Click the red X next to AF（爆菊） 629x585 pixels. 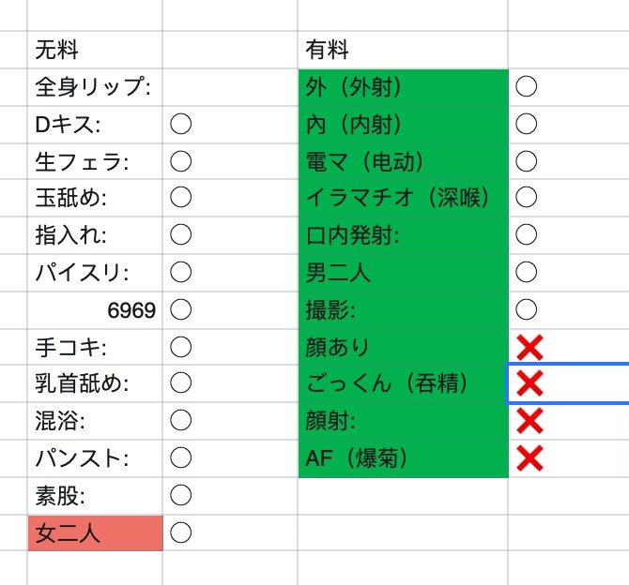529,457
